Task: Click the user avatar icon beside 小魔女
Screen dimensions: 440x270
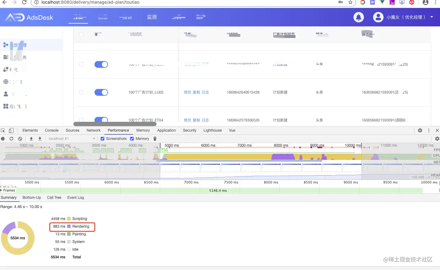Action: point(378,17)
